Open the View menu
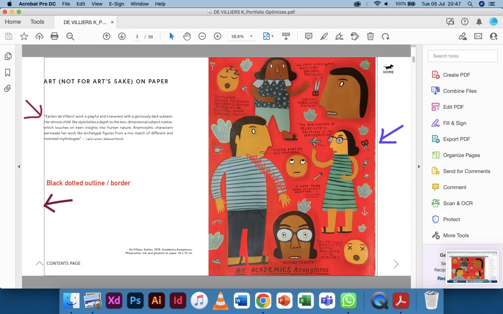Viewport: 503px width, 314px height. [97, 4]
